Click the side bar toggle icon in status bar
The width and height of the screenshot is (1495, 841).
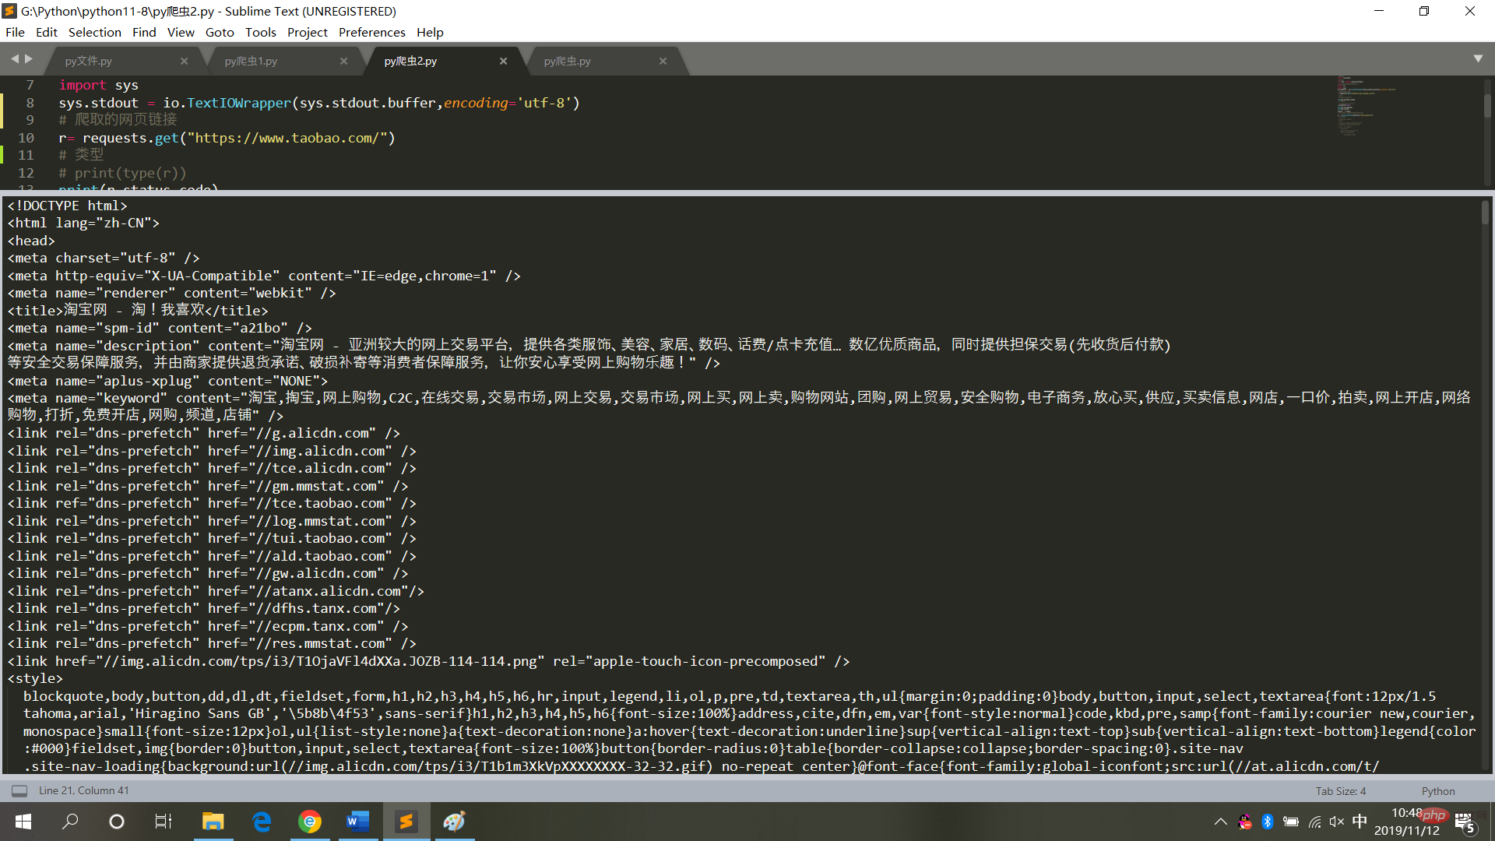coord(19,790)
